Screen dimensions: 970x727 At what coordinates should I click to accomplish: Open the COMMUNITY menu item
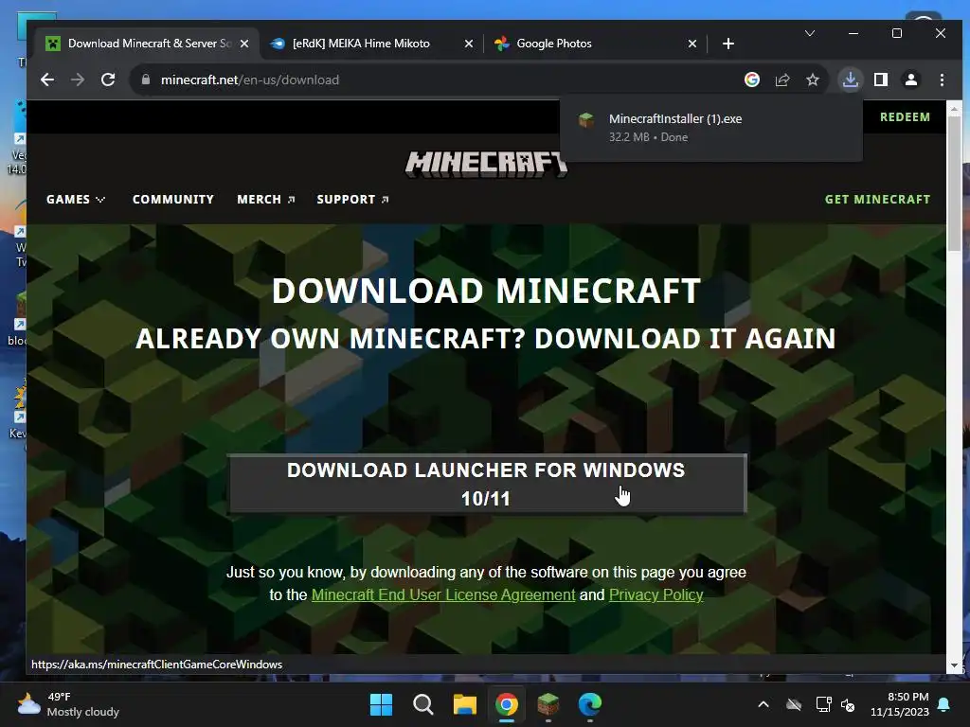pyautogui.click(x=173, y=199)
